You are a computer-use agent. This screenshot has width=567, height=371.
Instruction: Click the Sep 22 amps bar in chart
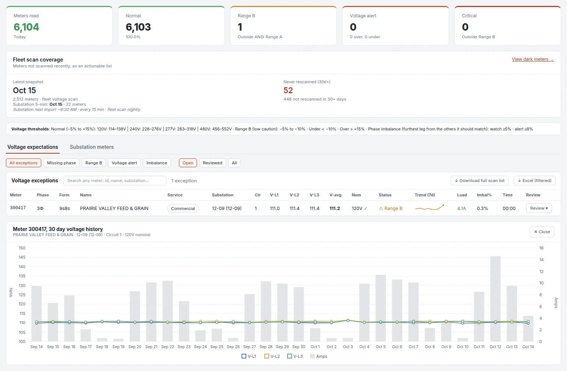[x=168, y=311]
